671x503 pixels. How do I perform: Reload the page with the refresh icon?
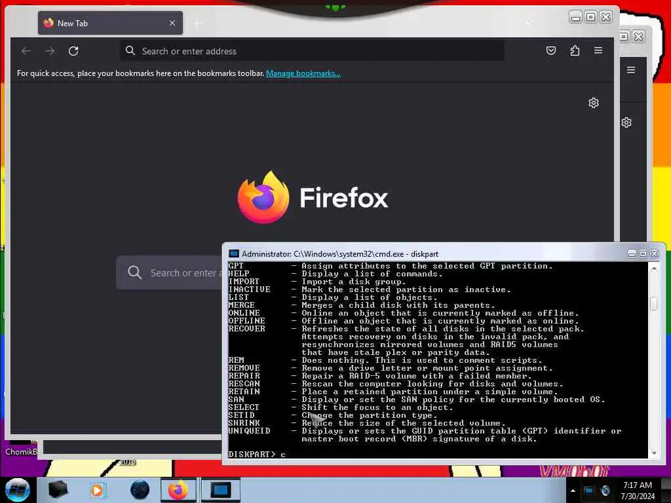73,51
